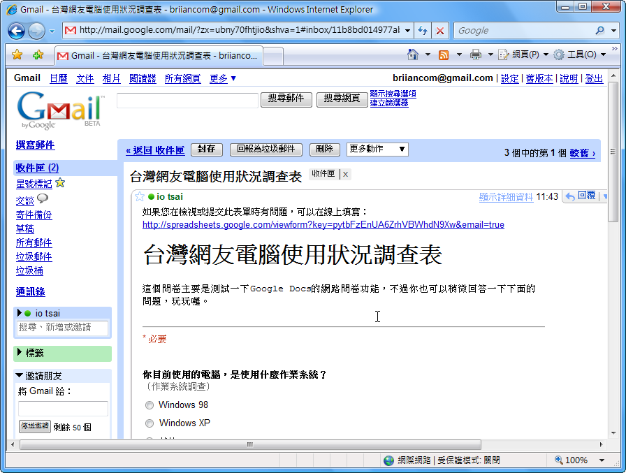The height and width of the screenshot is (473, 626).
Task: Open the 網頁(P) Page menu
Action: click(x=523, y=54)
